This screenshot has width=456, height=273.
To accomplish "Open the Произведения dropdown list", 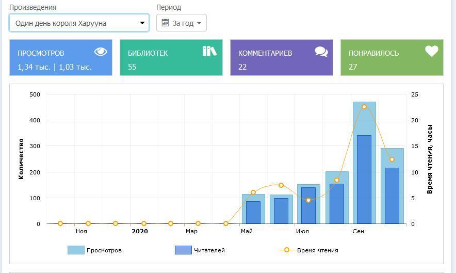I will [79, 23].
